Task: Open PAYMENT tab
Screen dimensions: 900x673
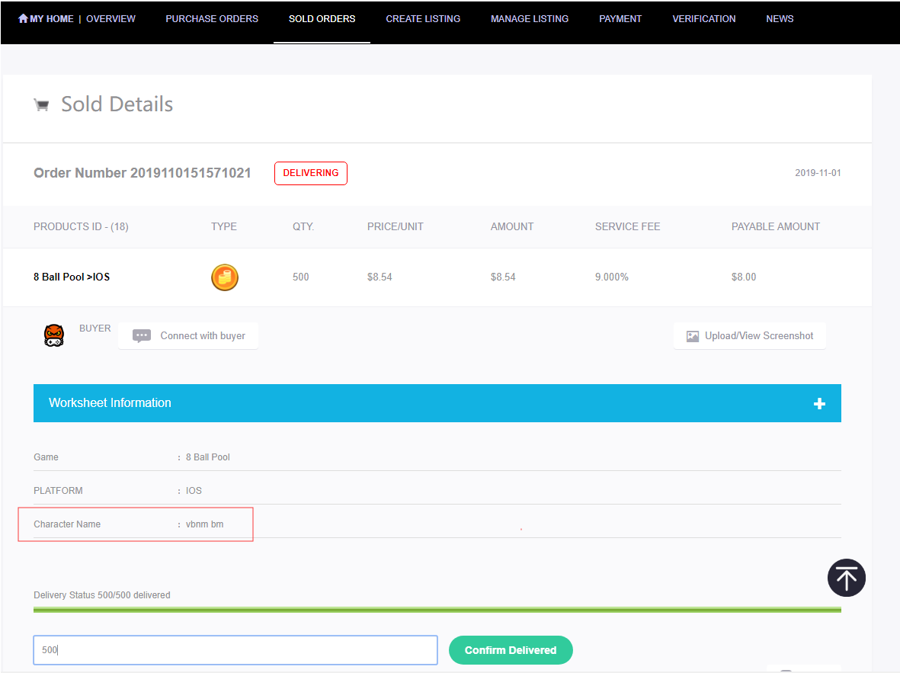Action: (x=620, y=19)
